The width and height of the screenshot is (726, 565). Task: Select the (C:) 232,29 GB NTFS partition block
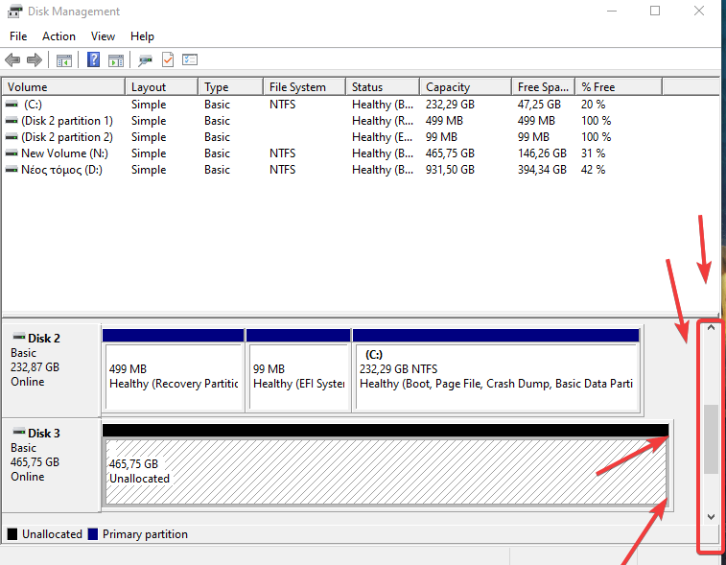point(496,370)
